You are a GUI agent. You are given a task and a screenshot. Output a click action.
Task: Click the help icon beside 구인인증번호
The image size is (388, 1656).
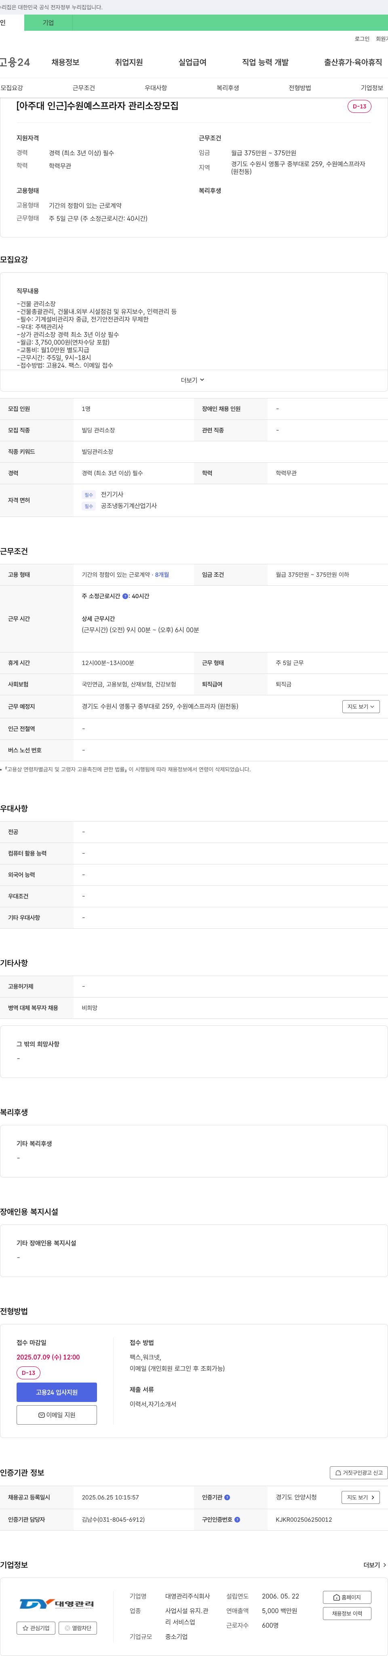click(237, 1520)
